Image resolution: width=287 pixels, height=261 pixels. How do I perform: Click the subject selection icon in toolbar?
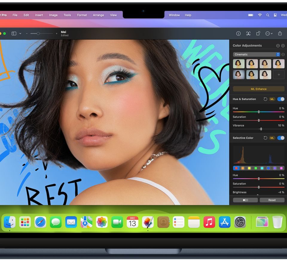click(x=248, y=33)
